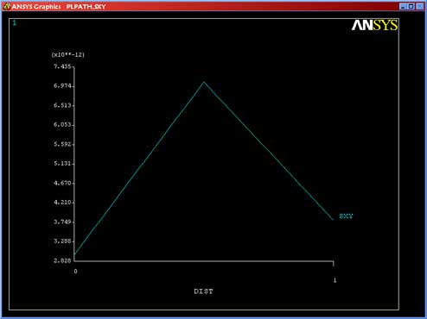
Task: Click the ANSYS app icon in title bar
Action: (x=6, y=6)
